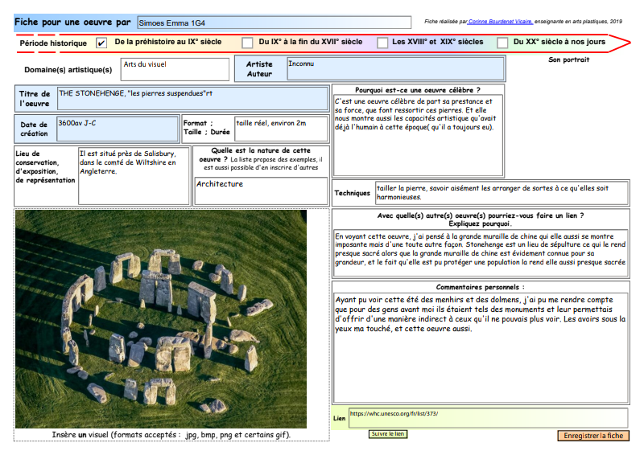This screenshot has width=644, height=455.
Task: Edit the Techniques text field
Action: (502, 193)
